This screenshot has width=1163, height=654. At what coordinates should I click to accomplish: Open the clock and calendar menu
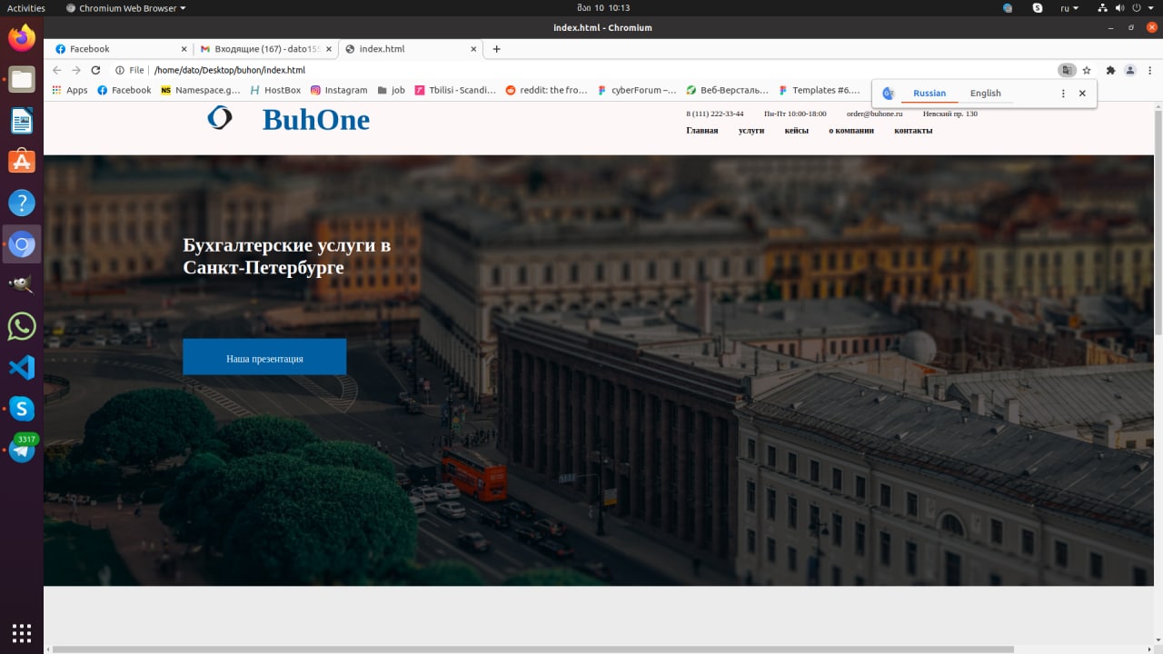point(602,7)
